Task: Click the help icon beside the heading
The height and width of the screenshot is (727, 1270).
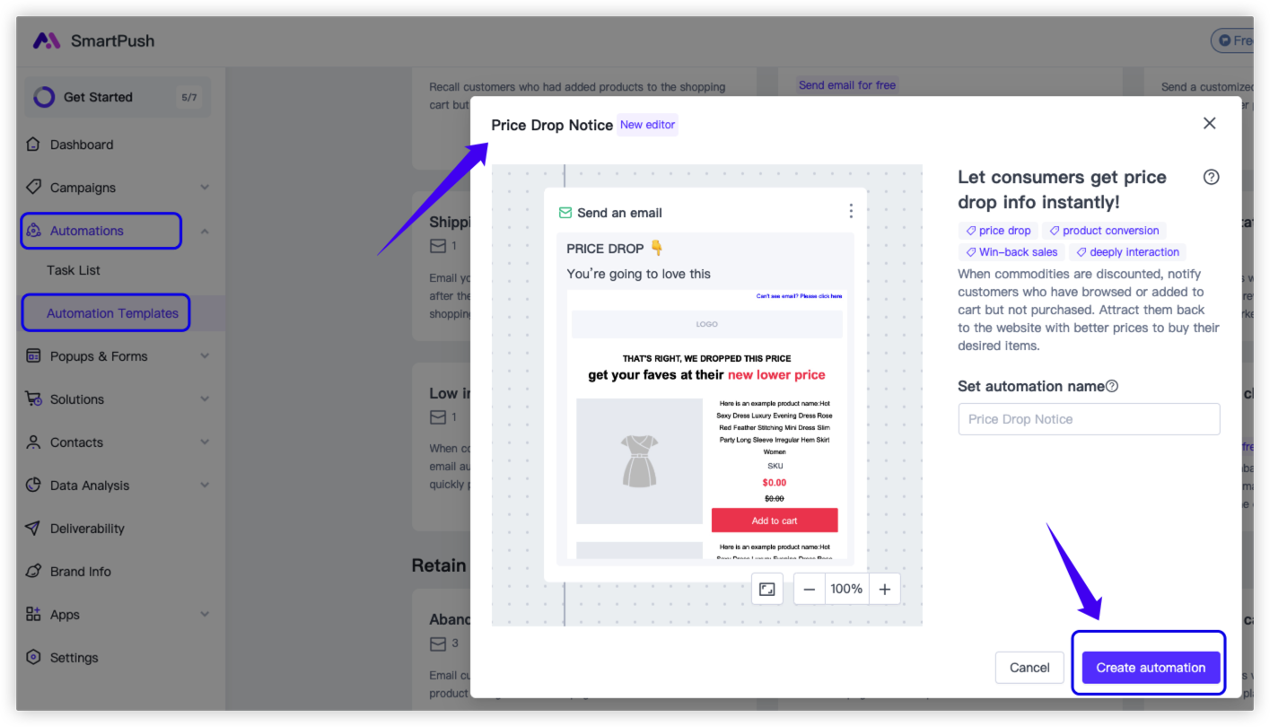Action: [x=1211, y=177]
